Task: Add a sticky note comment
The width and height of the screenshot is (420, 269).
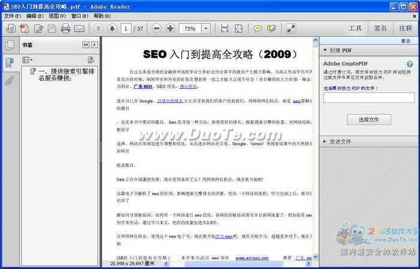Action: [x=257, y=28]
